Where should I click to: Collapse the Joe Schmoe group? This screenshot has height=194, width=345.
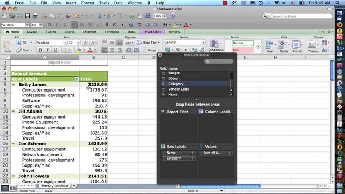13,144
